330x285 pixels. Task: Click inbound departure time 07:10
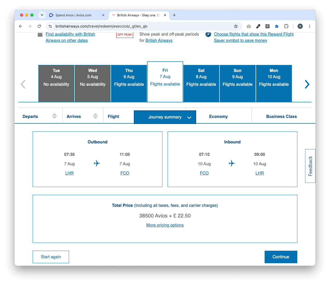pyautogui.click(x=204, y=155)
